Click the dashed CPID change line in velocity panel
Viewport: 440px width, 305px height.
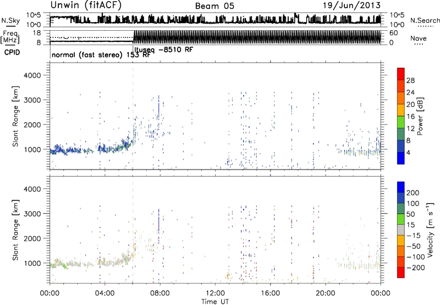133,230
